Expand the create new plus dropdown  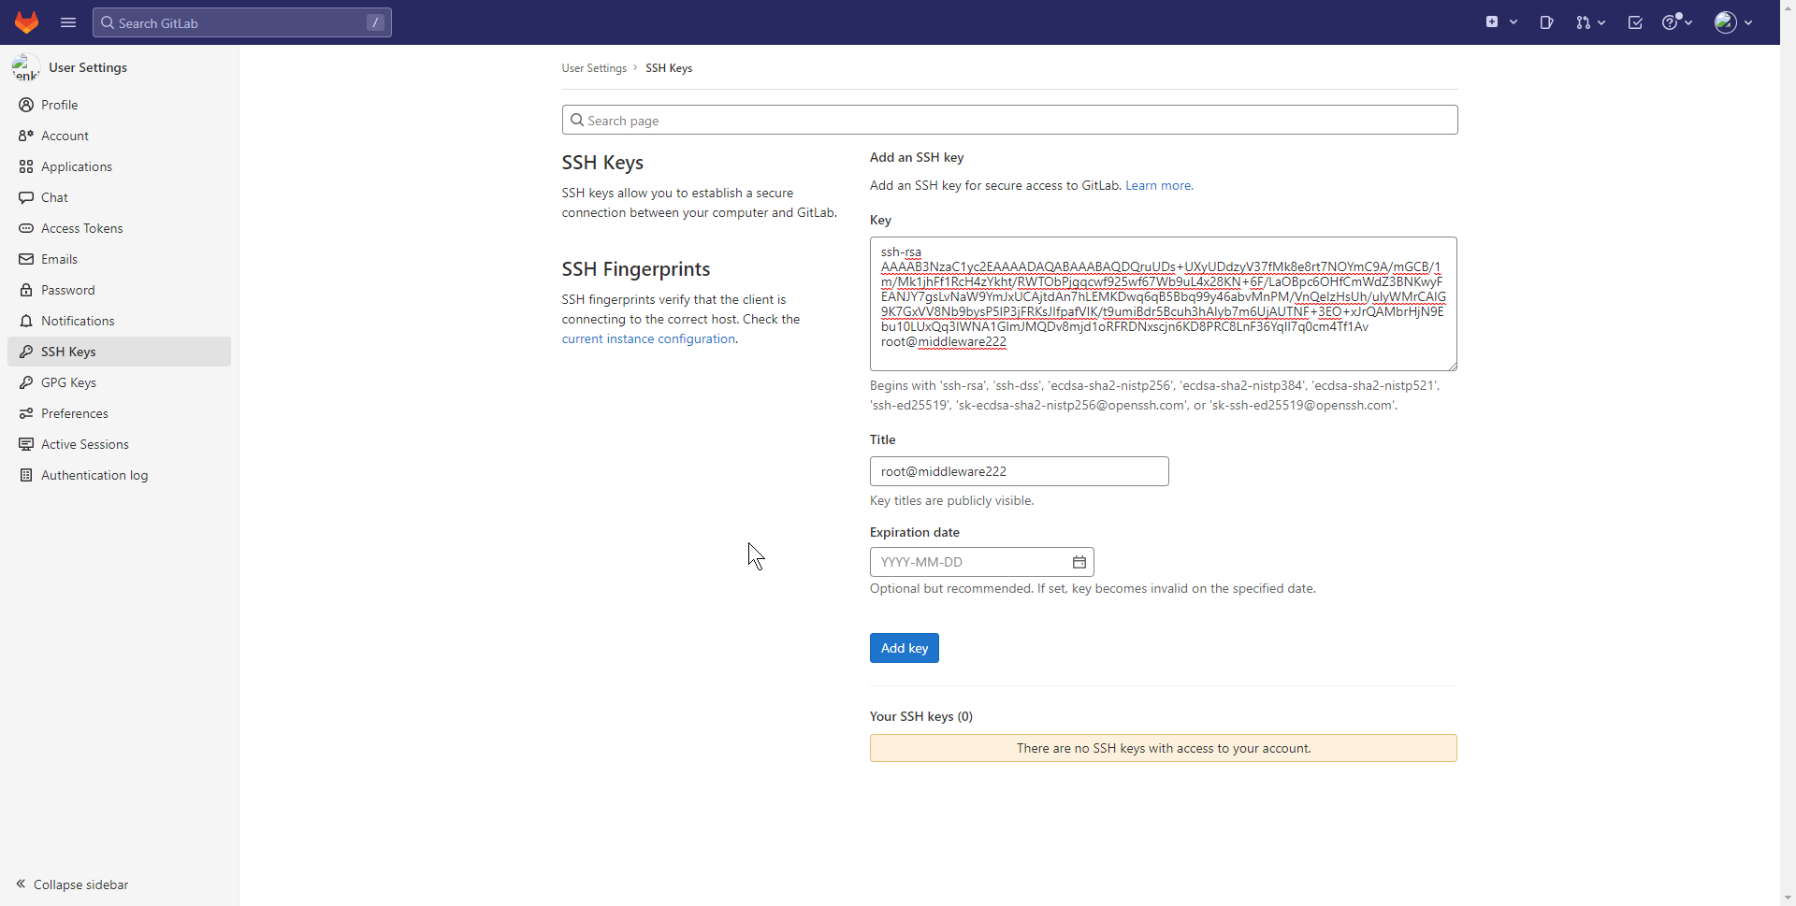coord(1501,22)
